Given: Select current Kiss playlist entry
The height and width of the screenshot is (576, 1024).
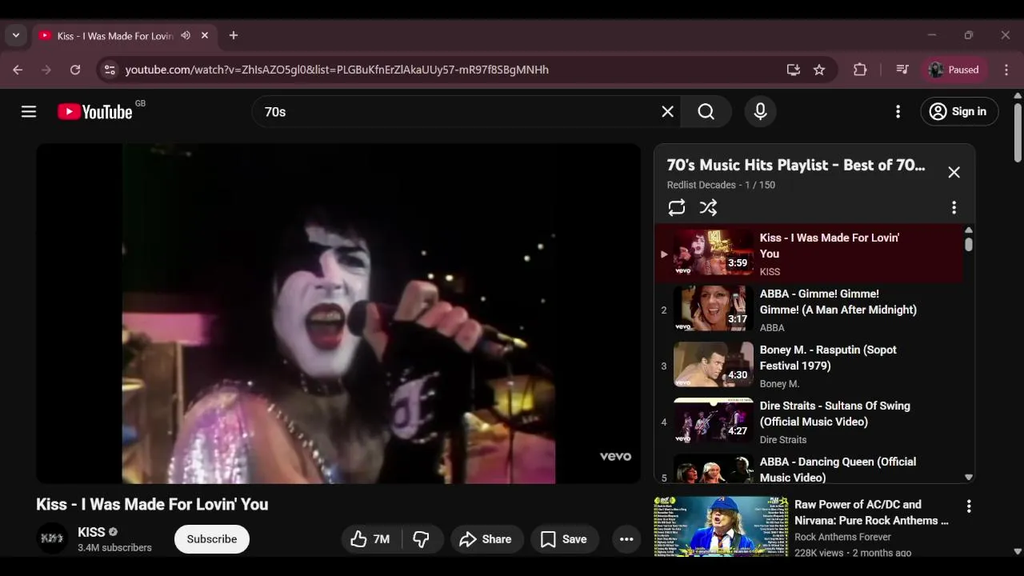Looking at the screenshot, I should click(x=810, y=254).
